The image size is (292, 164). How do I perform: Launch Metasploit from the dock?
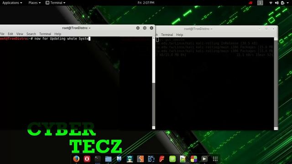pos(119,159)
